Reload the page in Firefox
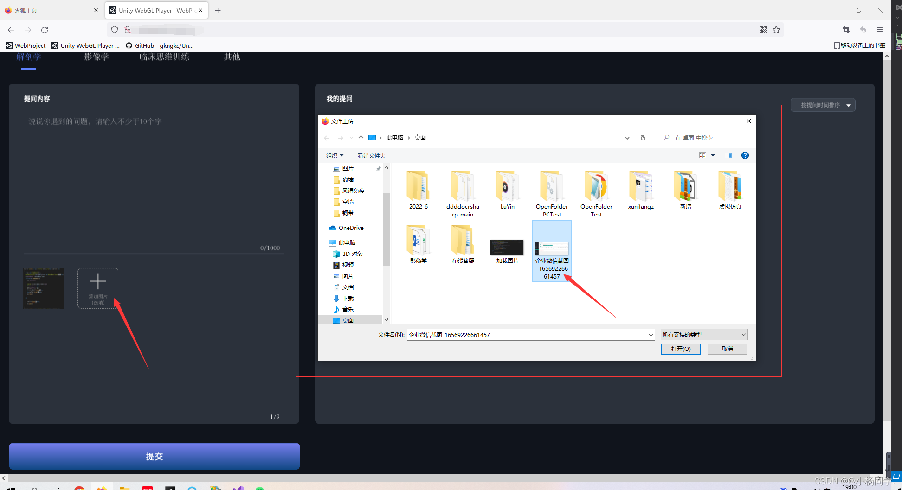 tap(45, 30)
